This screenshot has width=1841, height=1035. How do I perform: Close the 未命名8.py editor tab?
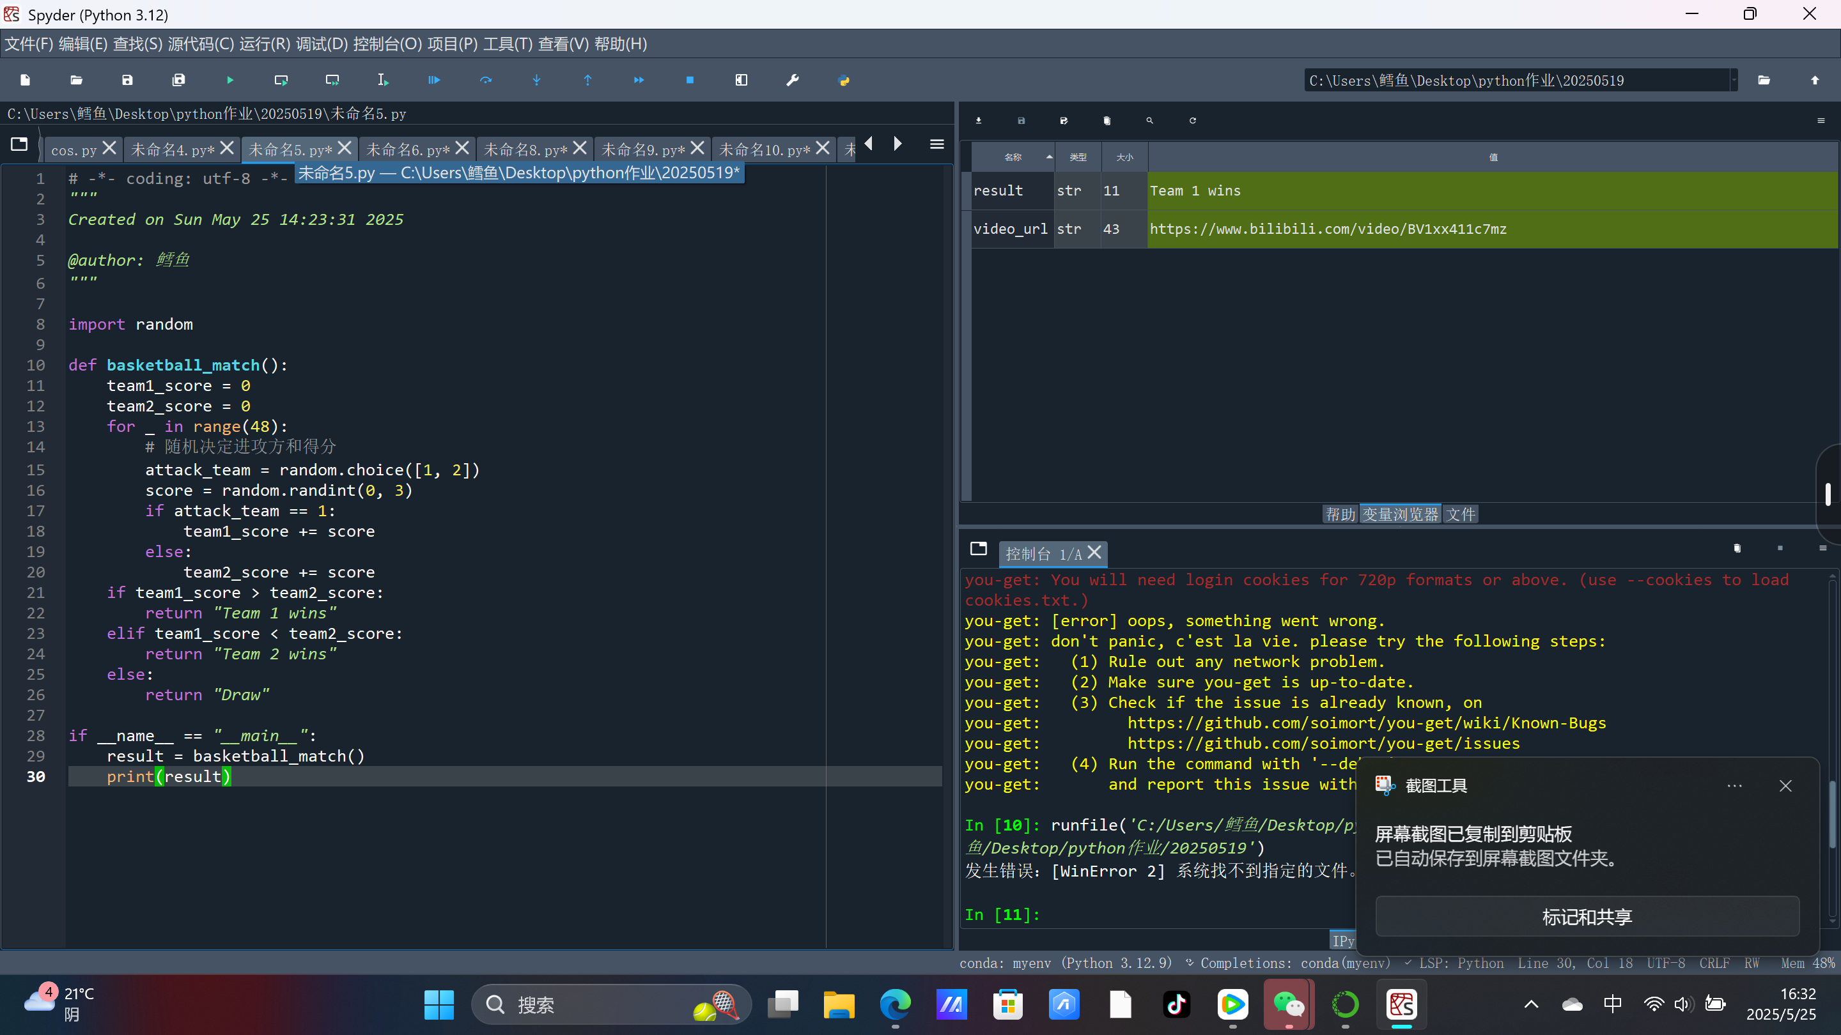coord(580,148)
